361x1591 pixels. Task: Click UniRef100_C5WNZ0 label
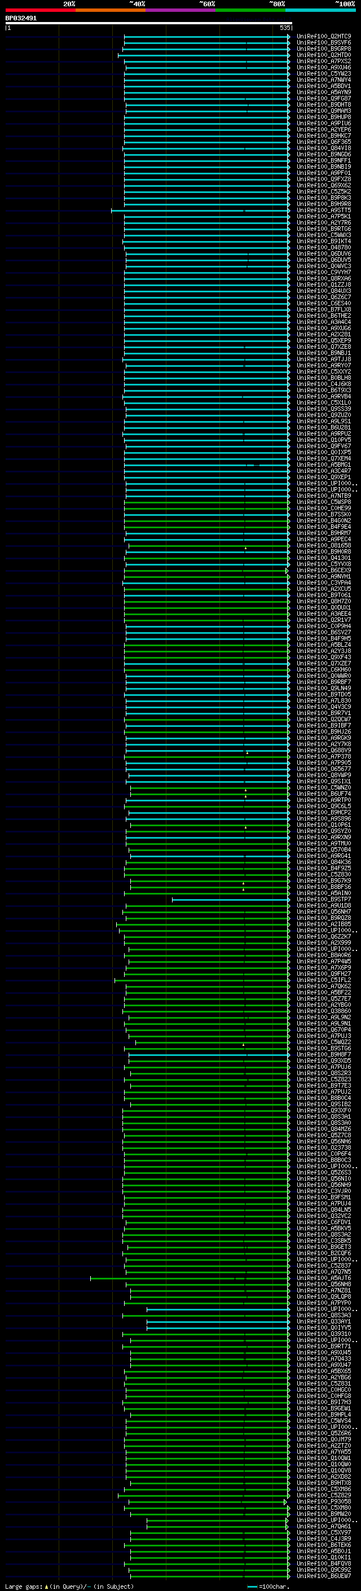323,787
